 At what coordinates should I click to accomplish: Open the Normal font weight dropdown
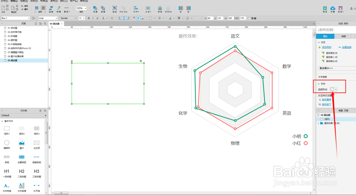coord(68,18)
